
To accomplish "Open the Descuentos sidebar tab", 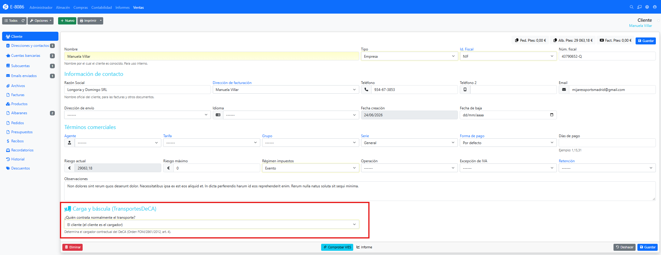I will click(x=30, y=168).
